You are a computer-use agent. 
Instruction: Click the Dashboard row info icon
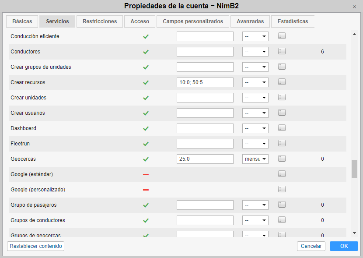click(282, 128)
